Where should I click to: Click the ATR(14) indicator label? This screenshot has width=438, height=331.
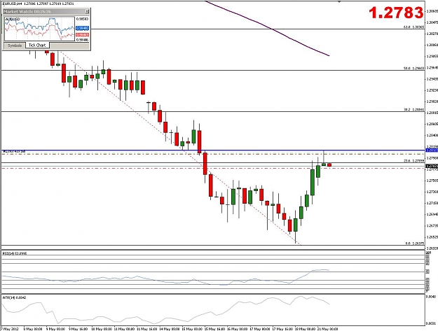pos(14,297)
